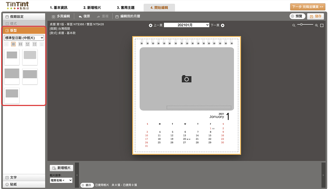328x189 pixels.
Task: Click 重複 redo
Action: (102, 16)
